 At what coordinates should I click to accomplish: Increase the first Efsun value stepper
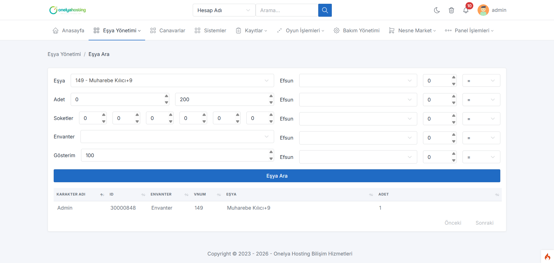point(454,77)
